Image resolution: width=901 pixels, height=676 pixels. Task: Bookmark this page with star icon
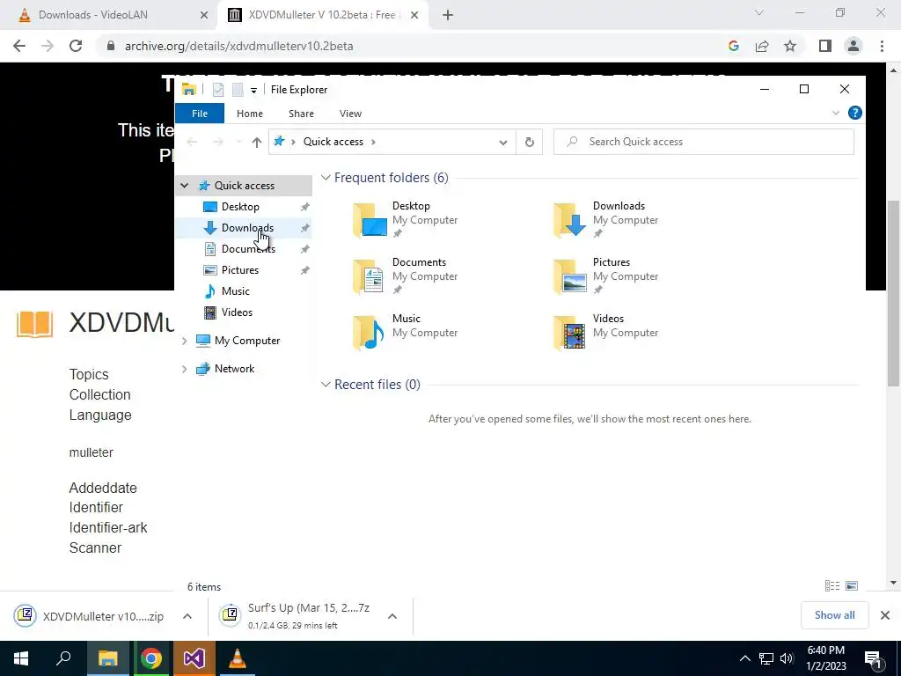[790, 46]
